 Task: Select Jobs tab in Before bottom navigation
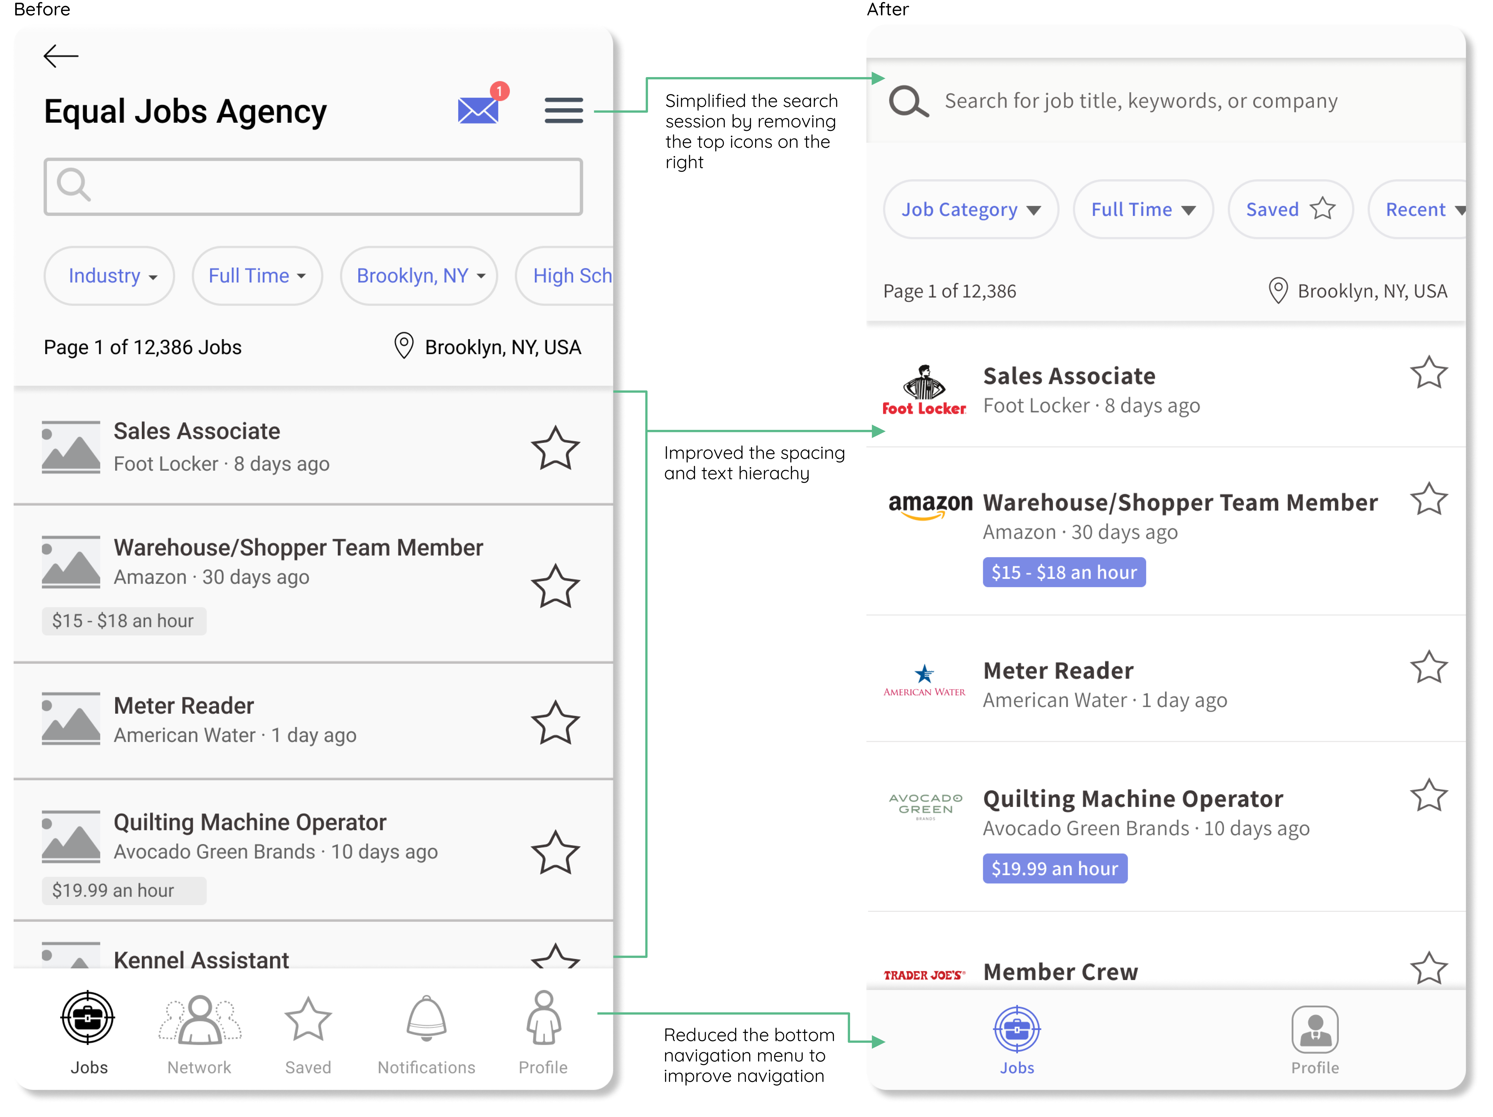[88, 1033]
